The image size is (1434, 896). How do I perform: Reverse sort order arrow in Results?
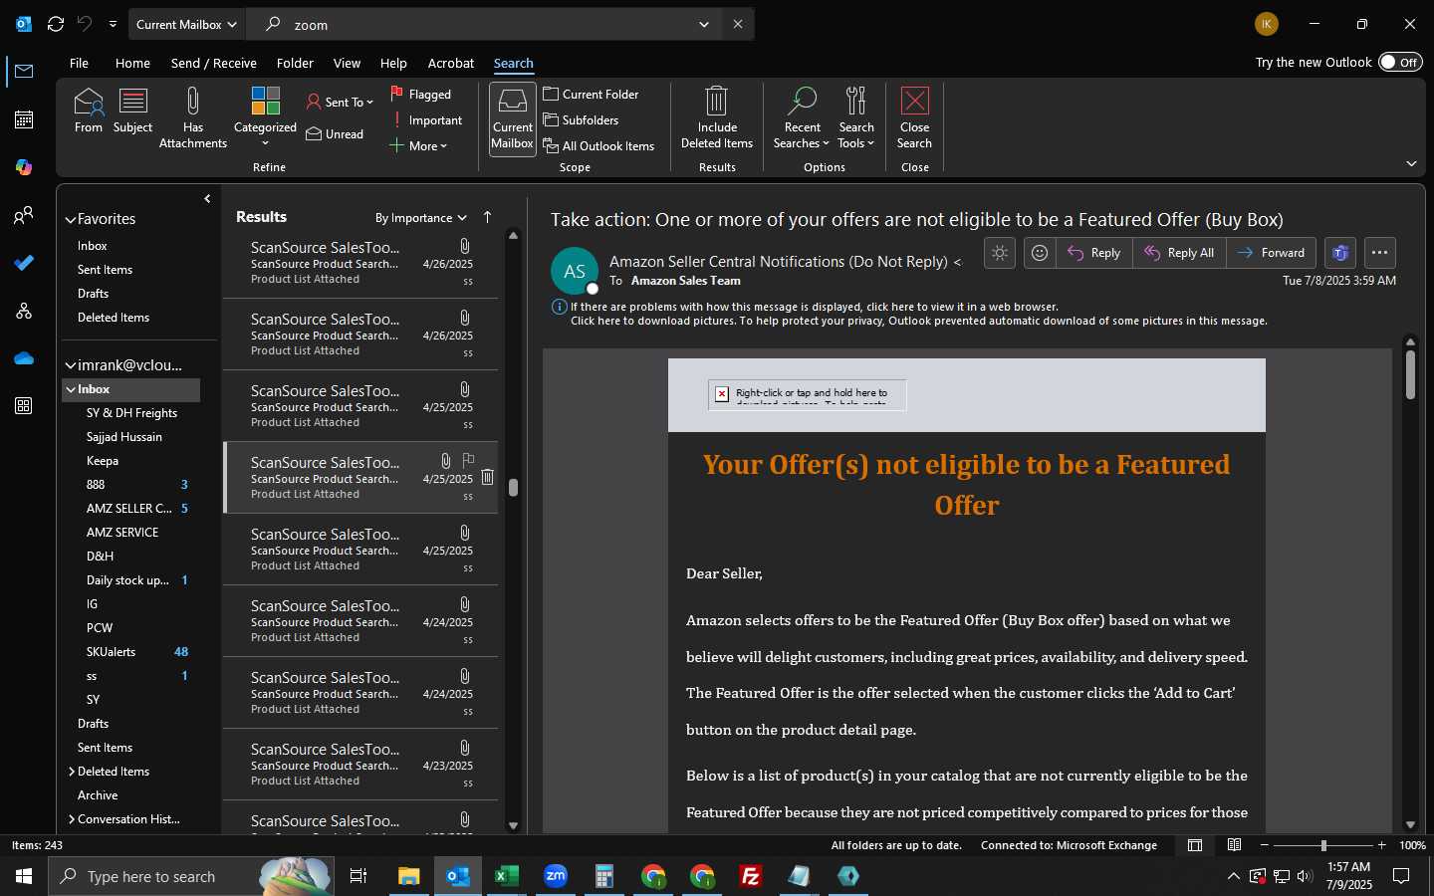point(487,217)
